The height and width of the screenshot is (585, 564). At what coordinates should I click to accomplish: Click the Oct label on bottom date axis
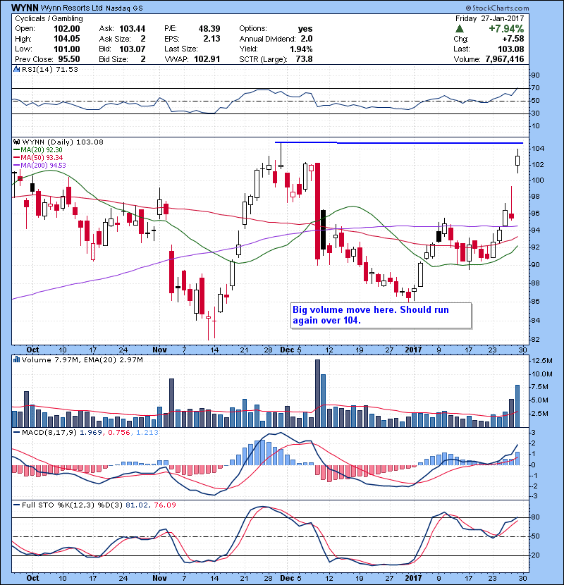coord(32,578)
